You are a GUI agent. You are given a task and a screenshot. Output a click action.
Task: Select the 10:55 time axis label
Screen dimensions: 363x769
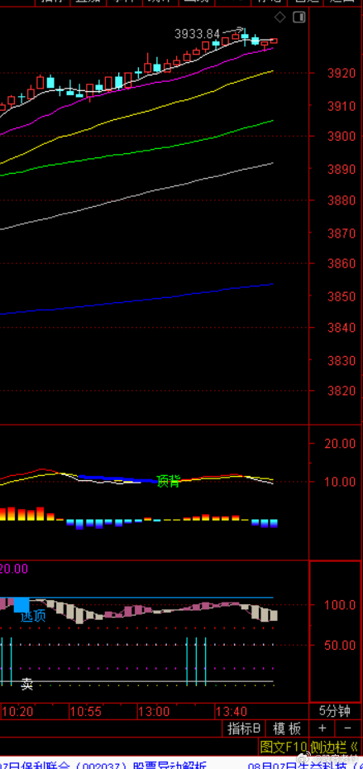point(86,710)
